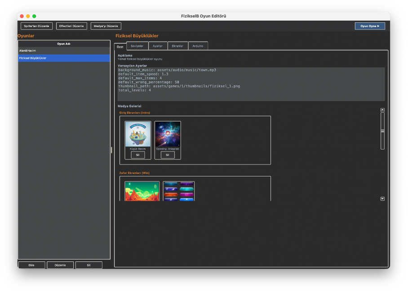Select the Özet tab
408x292 pixels.
(x=120, y=46)
